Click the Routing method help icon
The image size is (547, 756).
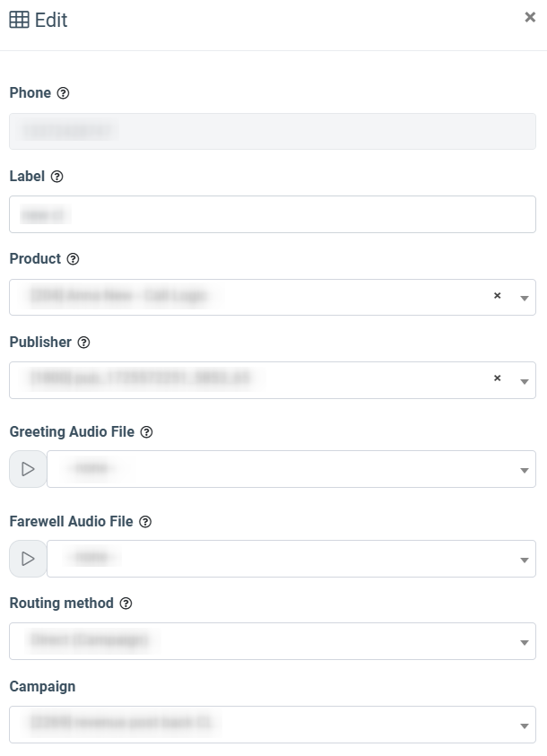(x=126, y=604)
